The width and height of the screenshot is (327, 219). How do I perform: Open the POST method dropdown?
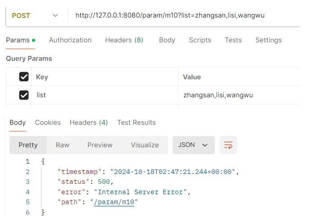[x=34, y=15]
